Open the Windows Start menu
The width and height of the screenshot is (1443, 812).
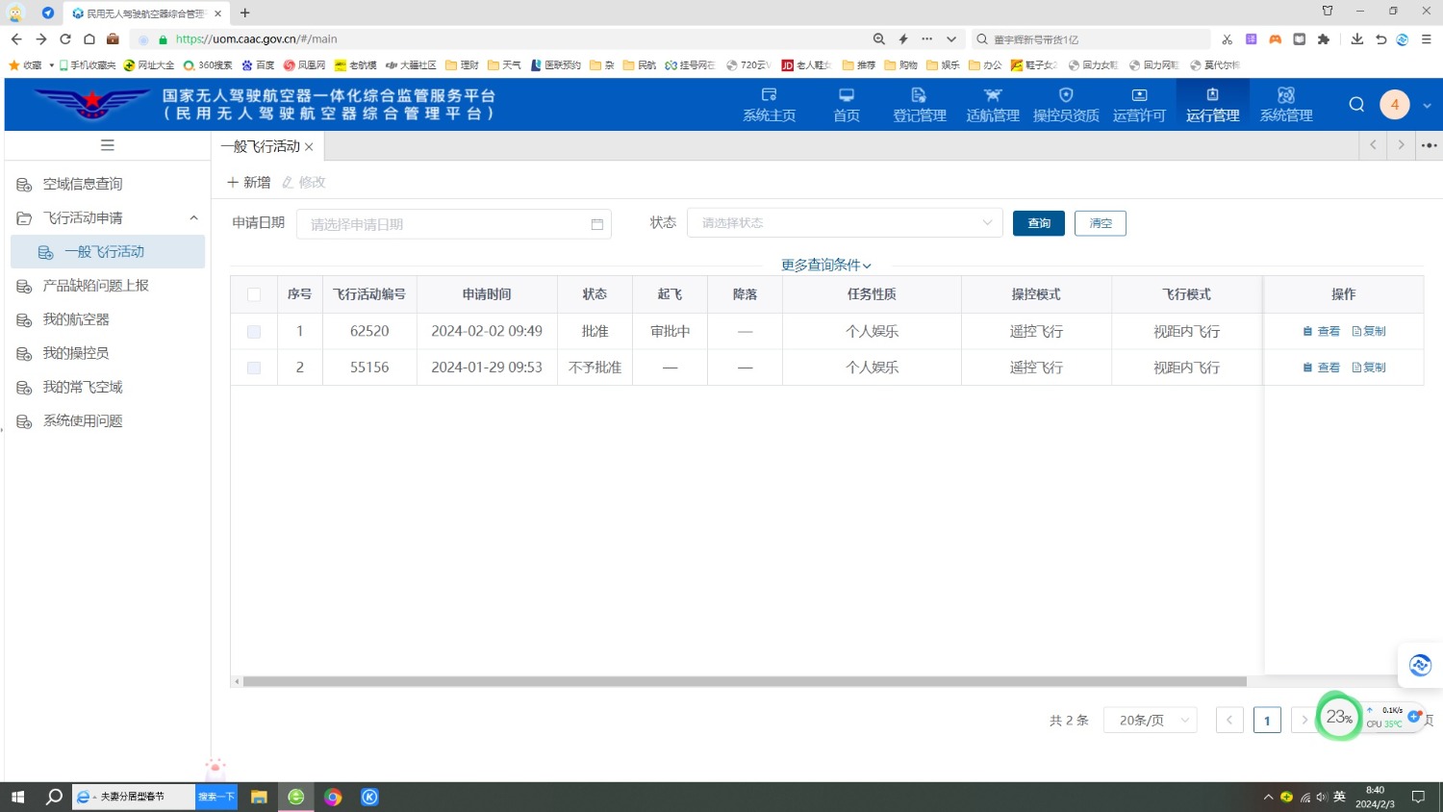pyautogui.click(x=17, y=797)
